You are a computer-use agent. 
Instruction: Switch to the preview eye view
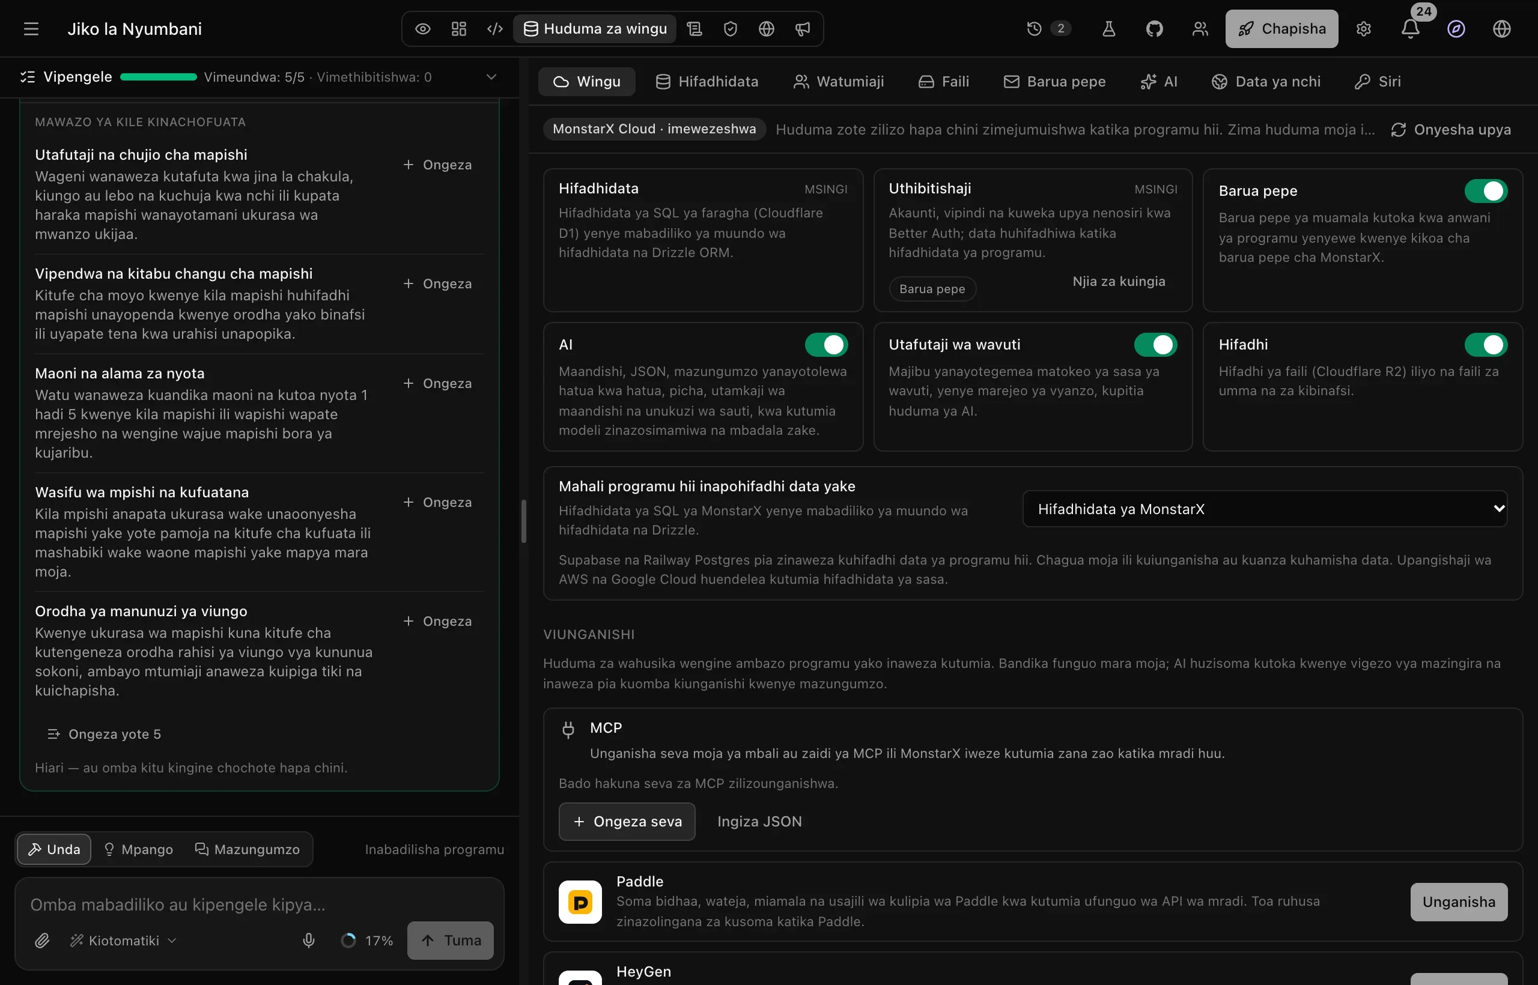pos(422,29)
